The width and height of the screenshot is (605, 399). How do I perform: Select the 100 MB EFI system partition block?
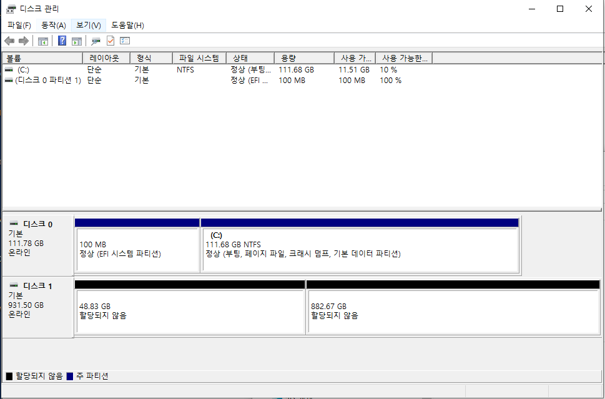(x=137, y=249)
